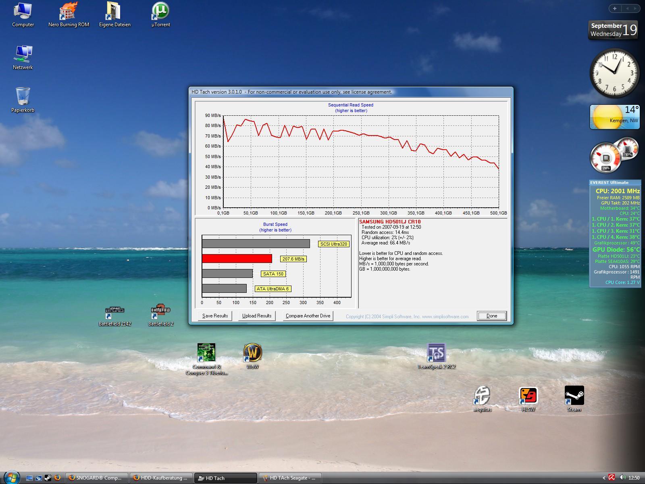
Task: Click the EVEREST Ultimate gadget header
Action: point(614,182)
